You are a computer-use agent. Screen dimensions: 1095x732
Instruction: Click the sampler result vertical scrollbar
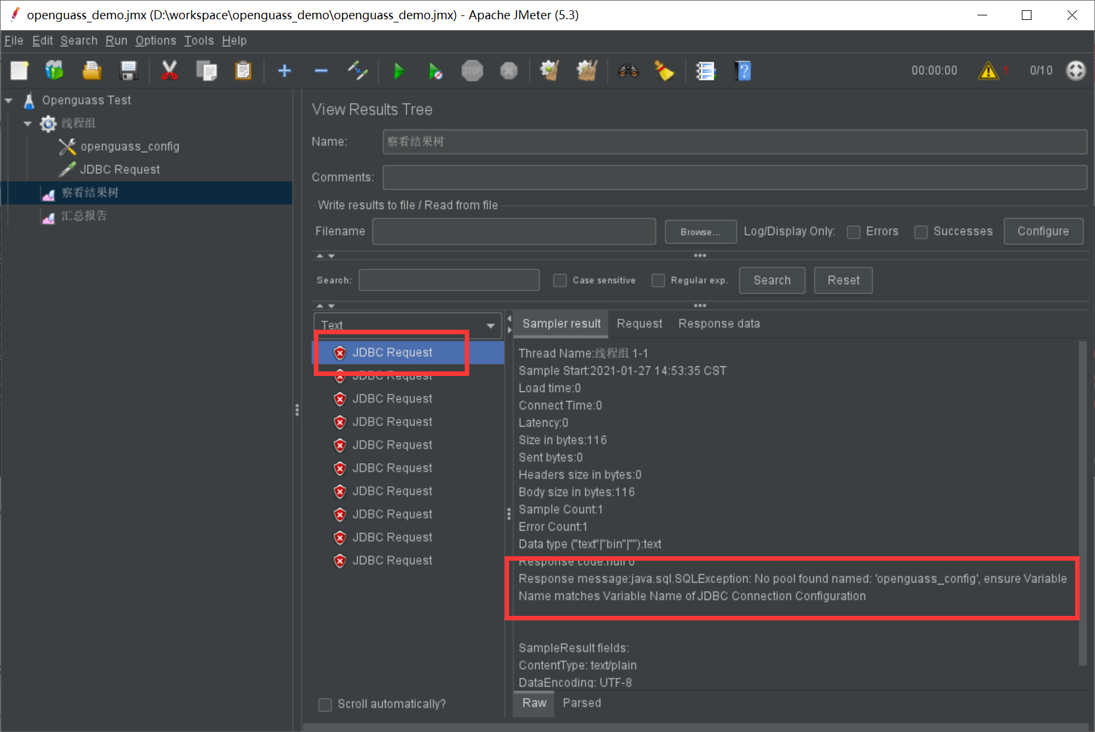pyautogui.click(x=1082, y=504)
